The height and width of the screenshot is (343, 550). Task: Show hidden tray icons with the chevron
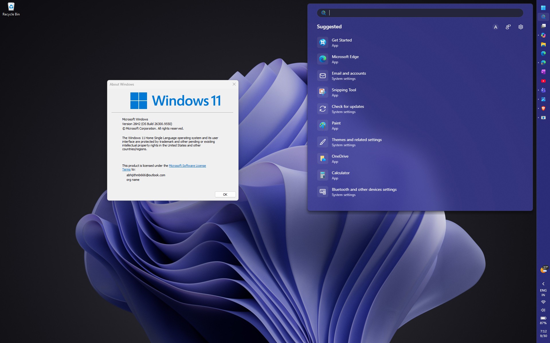tap(543, 284)
